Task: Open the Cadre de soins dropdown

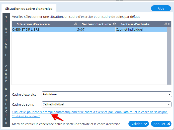Action: [x=107, y=104]
